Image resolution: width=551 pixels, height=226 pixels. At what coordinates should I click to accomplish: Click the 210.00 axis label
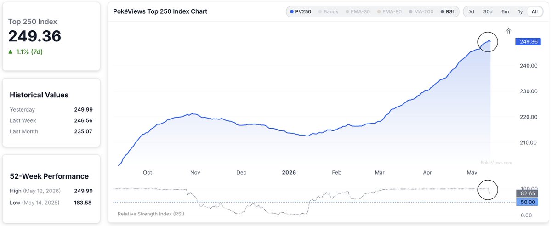pyautogui.click(x=528, y=142)
